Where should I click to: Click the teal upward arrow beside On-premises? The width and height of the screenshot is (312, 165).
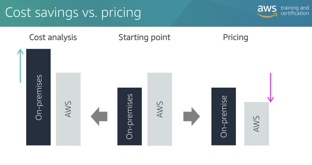point(20,66)
